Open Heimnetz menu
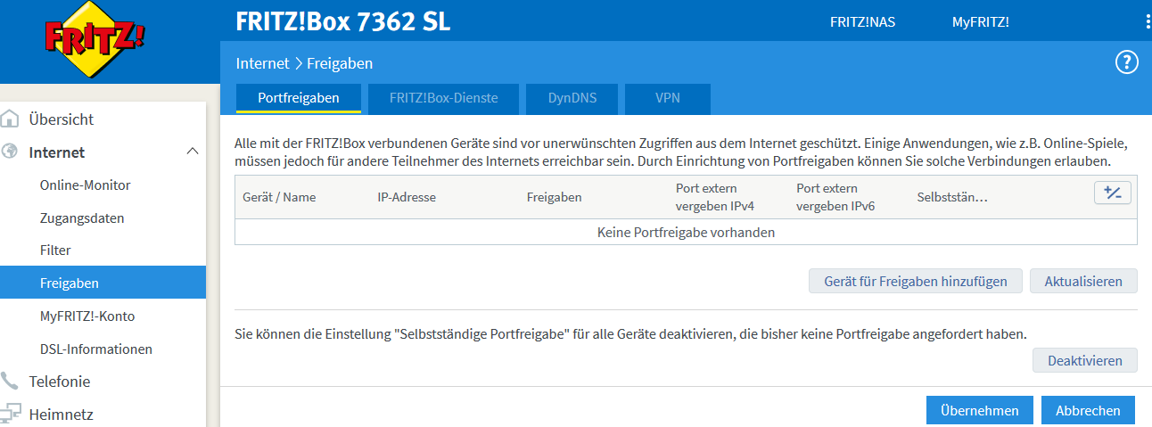This screenshot has height=427, width=1152. [61, 415]
